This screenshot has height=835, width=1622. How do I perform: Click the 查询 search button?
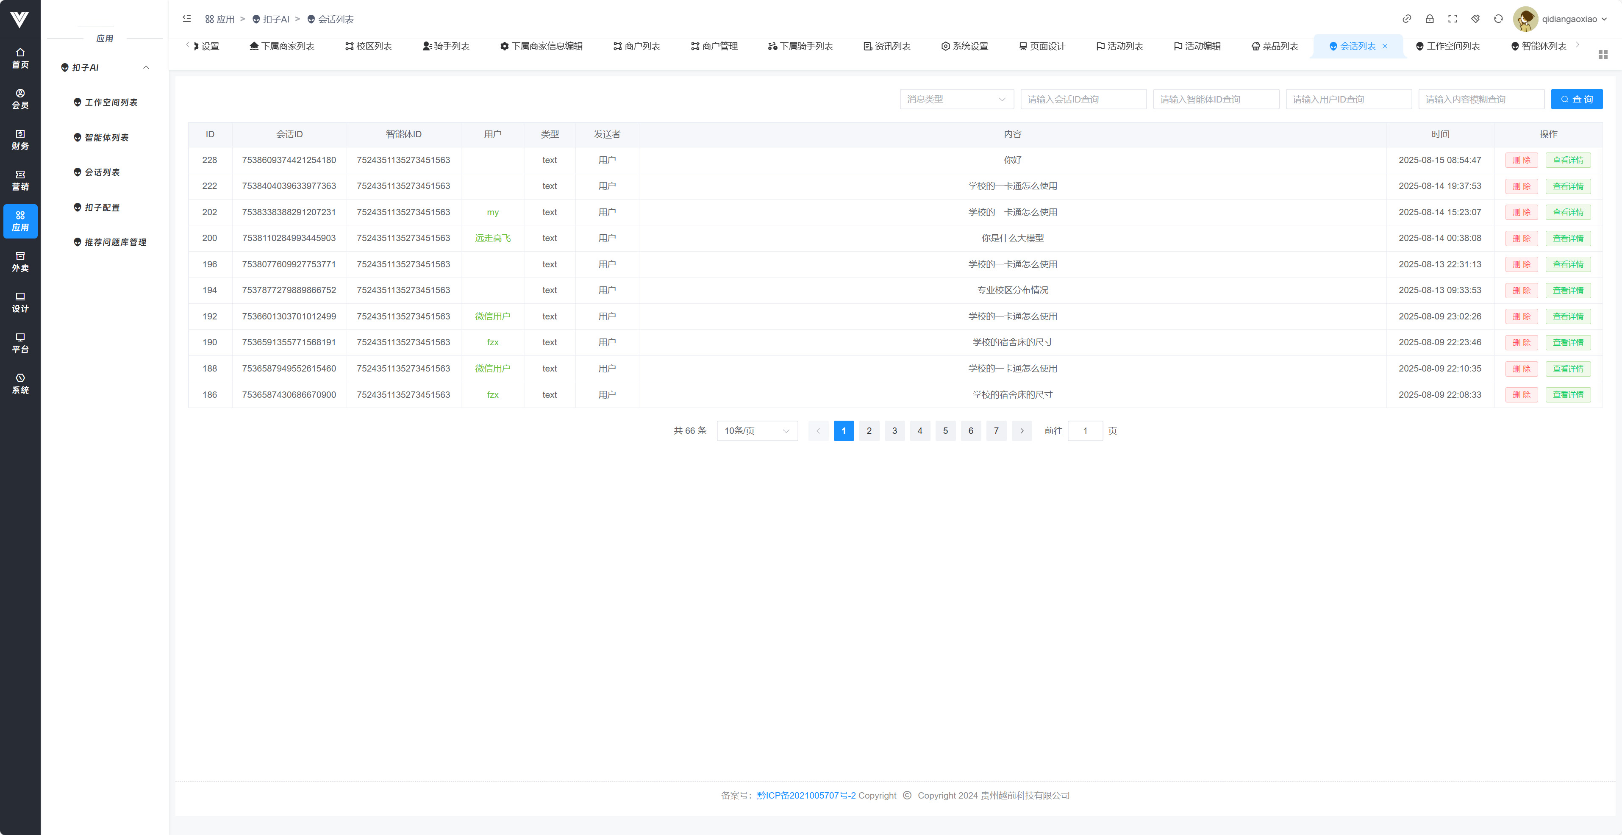(x=1576, y=99)
